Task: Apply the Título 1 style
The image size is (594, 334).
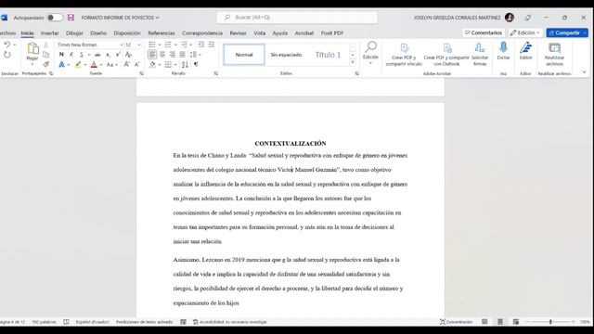Action: (328, 55)
